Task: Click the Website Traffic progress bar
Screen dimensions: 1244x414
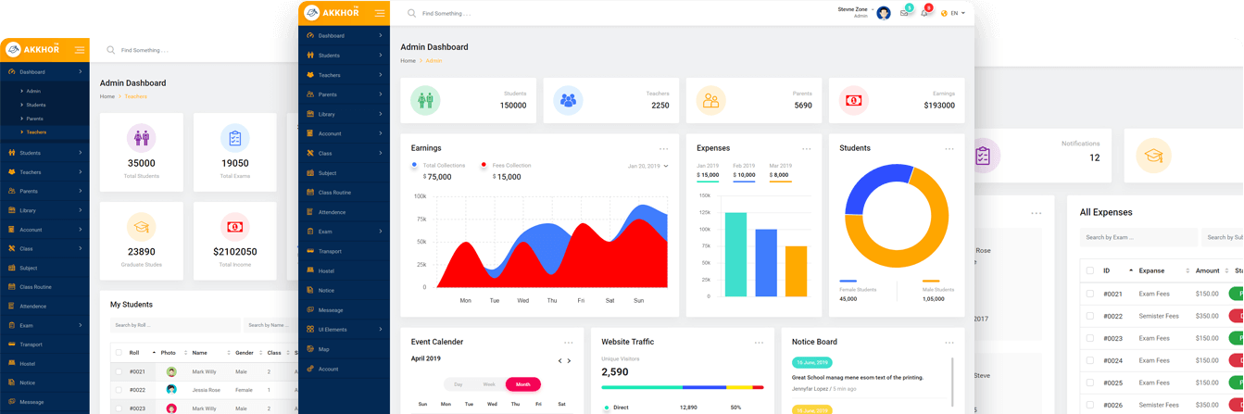Action: (682, 387)
